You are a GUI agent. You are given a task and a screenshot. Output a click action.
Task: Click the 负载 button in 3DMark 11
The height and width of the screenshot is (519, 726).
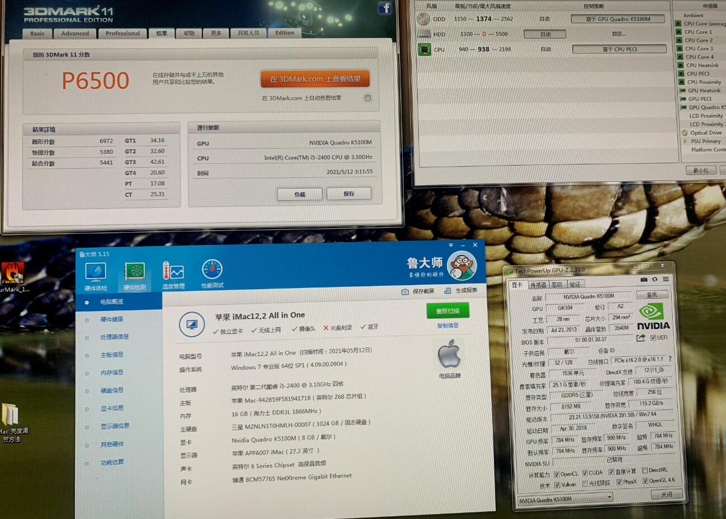point(300,194)
